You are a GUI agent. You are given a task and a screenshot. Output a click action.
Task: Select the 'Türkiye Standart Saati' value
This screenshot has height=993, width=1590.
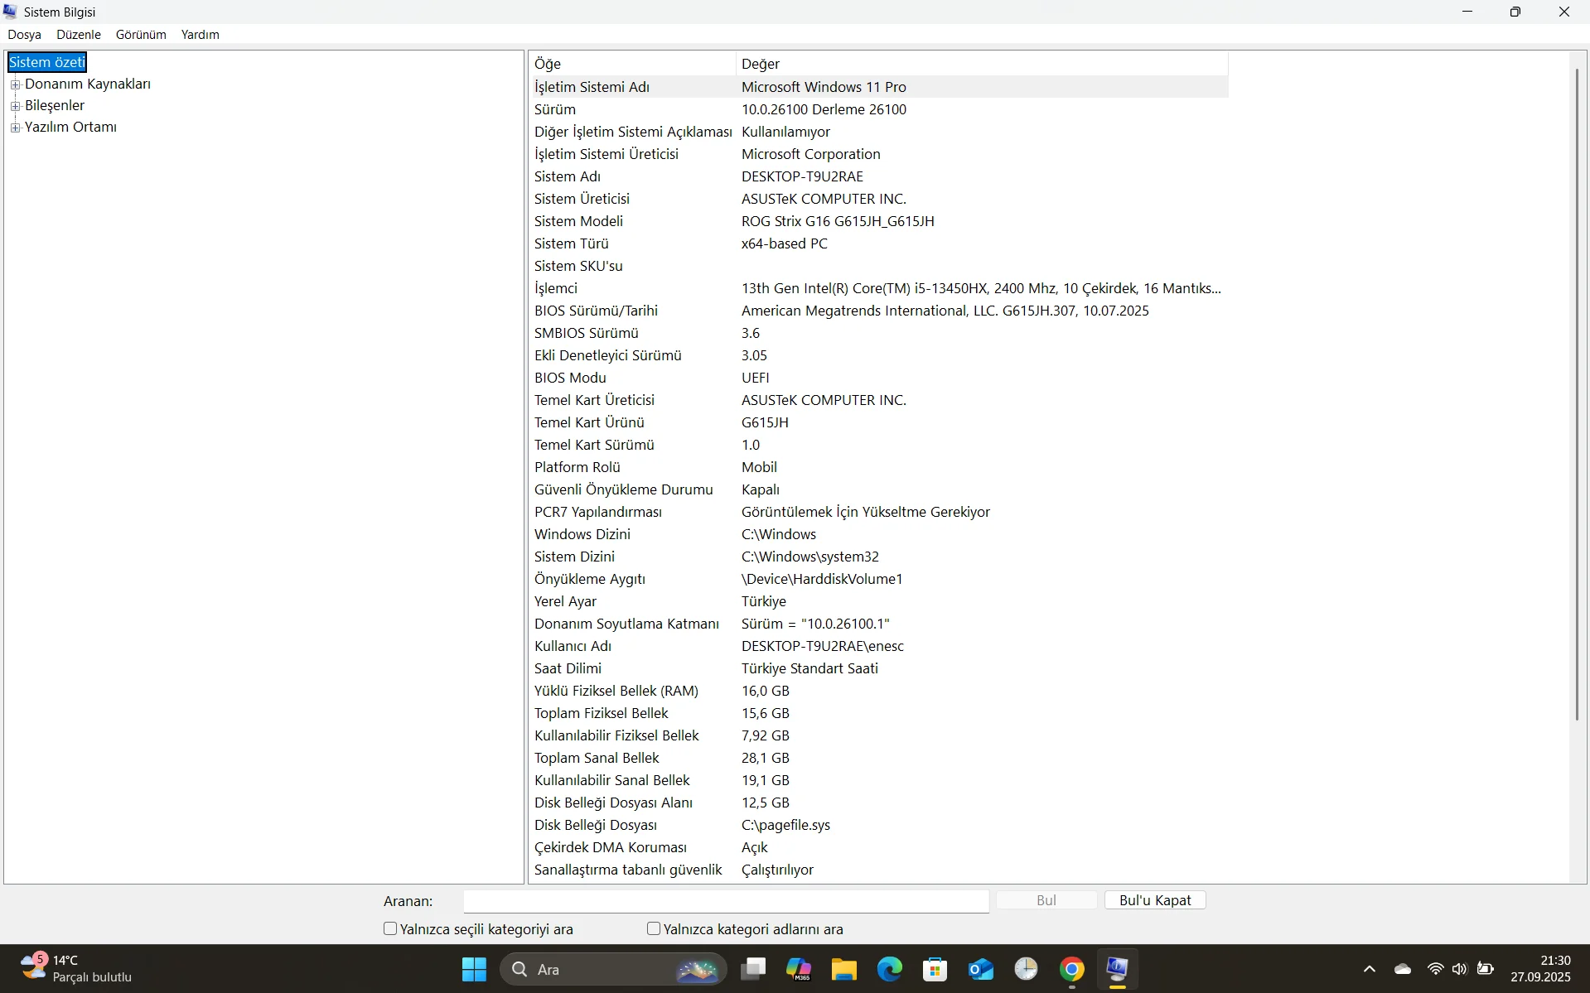click(809, 668)
